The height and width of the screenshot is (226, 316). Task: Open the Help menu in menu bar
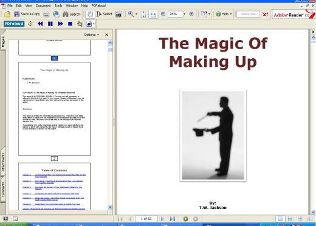pos(84,5)
